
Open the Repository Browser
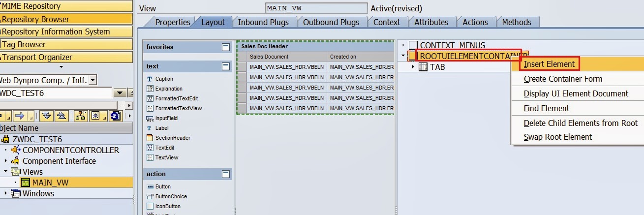(66, 19)
